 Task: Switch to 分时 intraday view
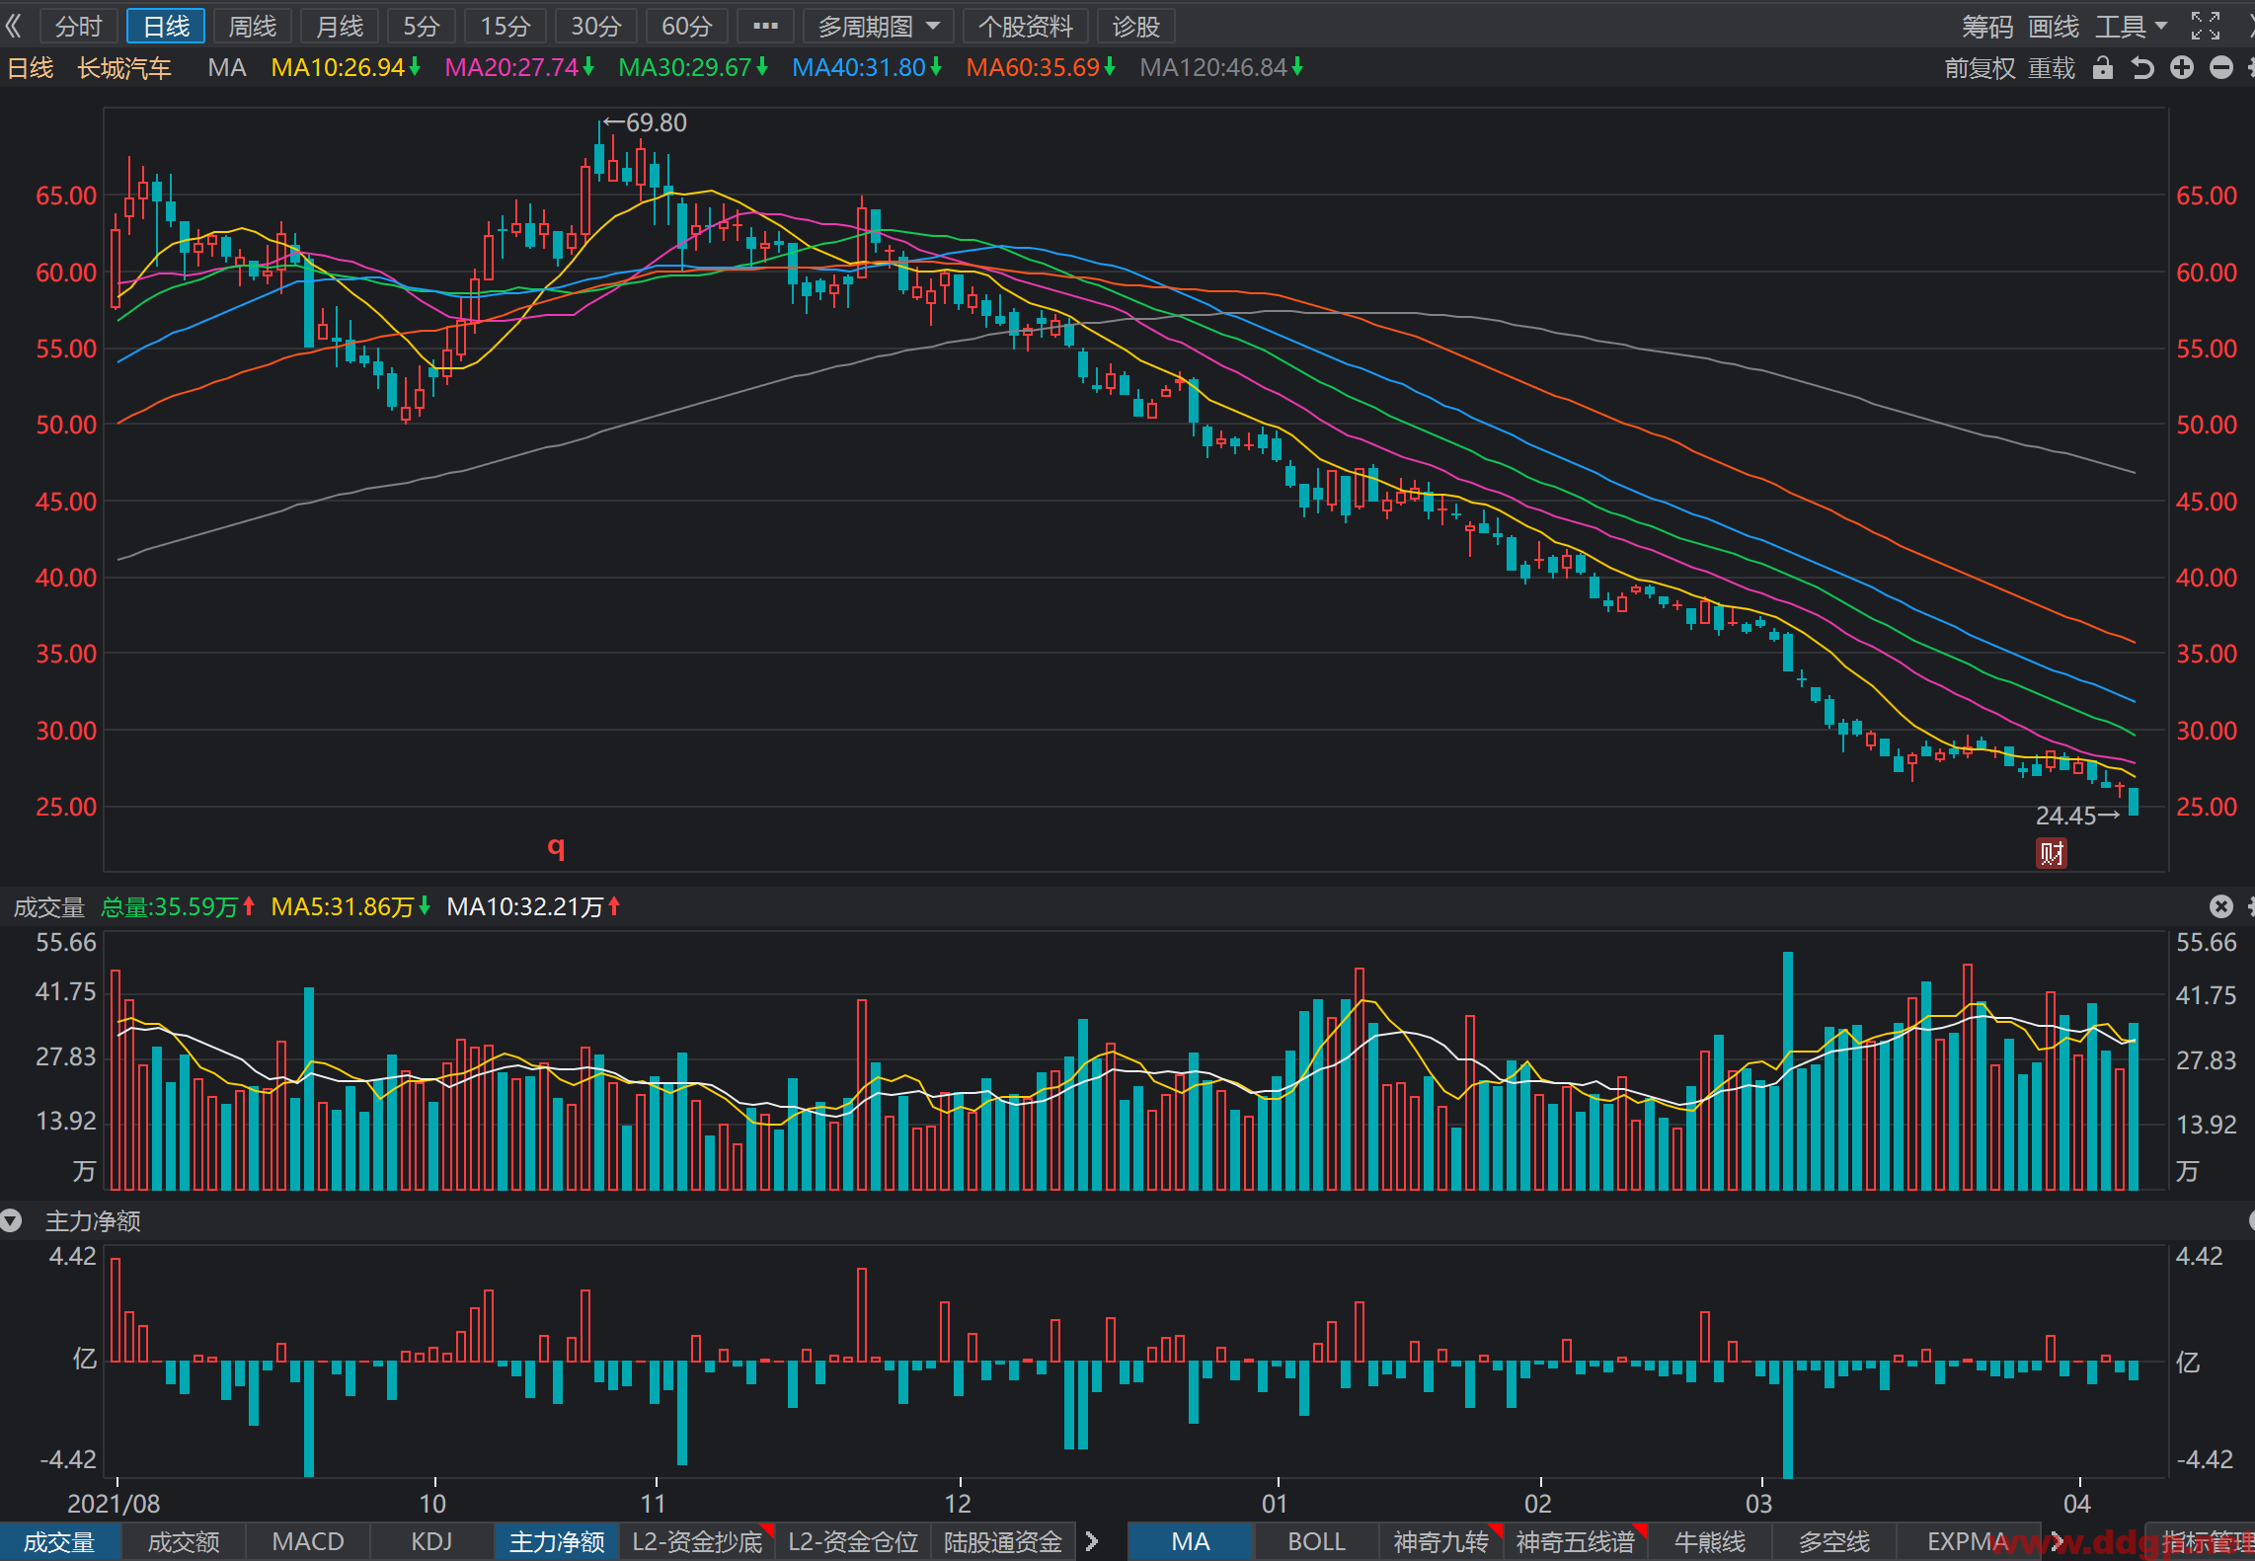79,26
